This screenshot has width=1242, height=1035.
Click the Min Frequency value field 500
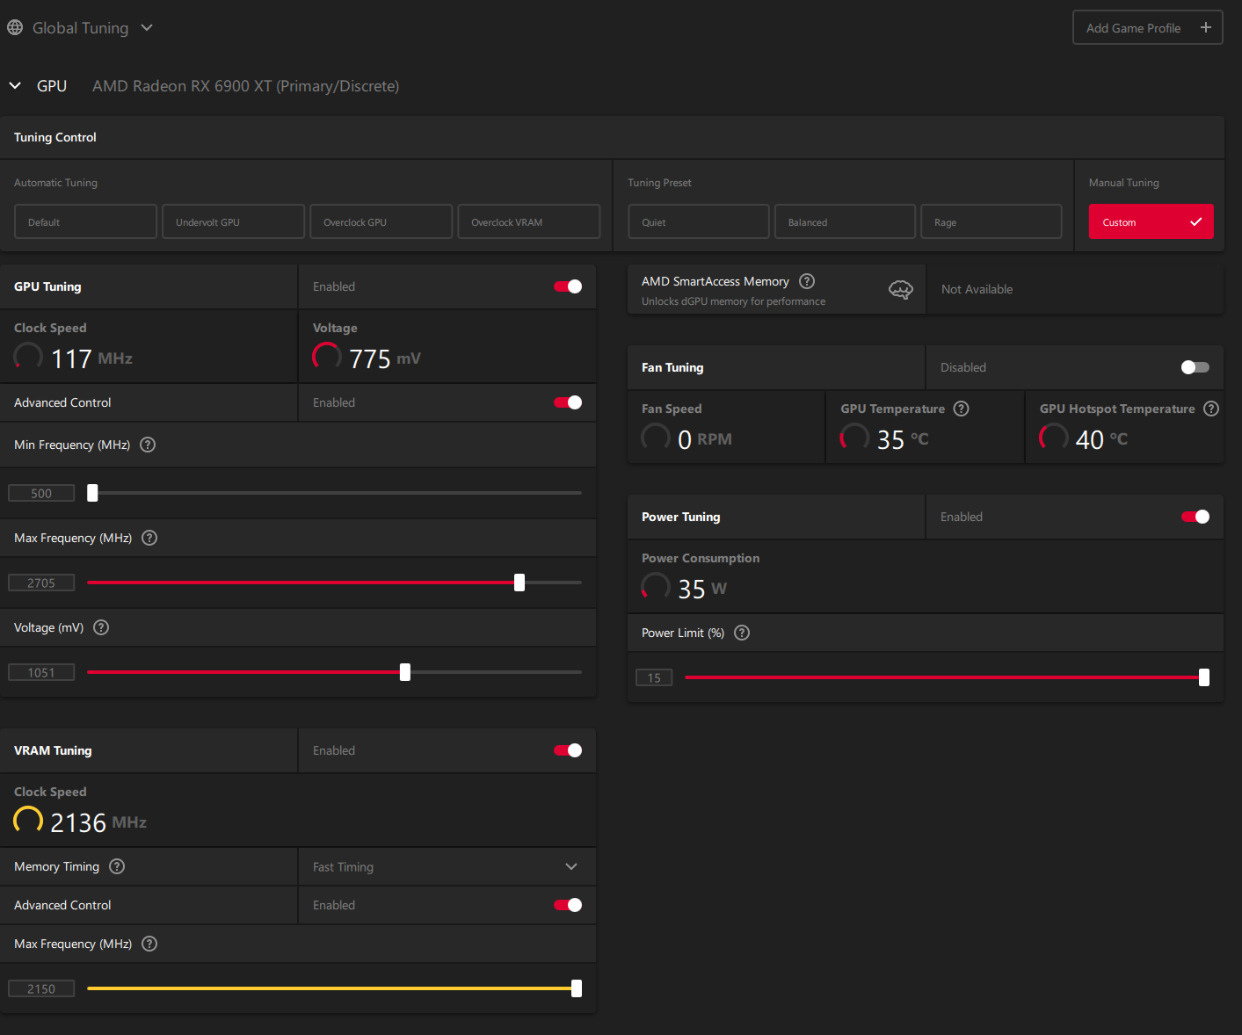pos(41,493)
